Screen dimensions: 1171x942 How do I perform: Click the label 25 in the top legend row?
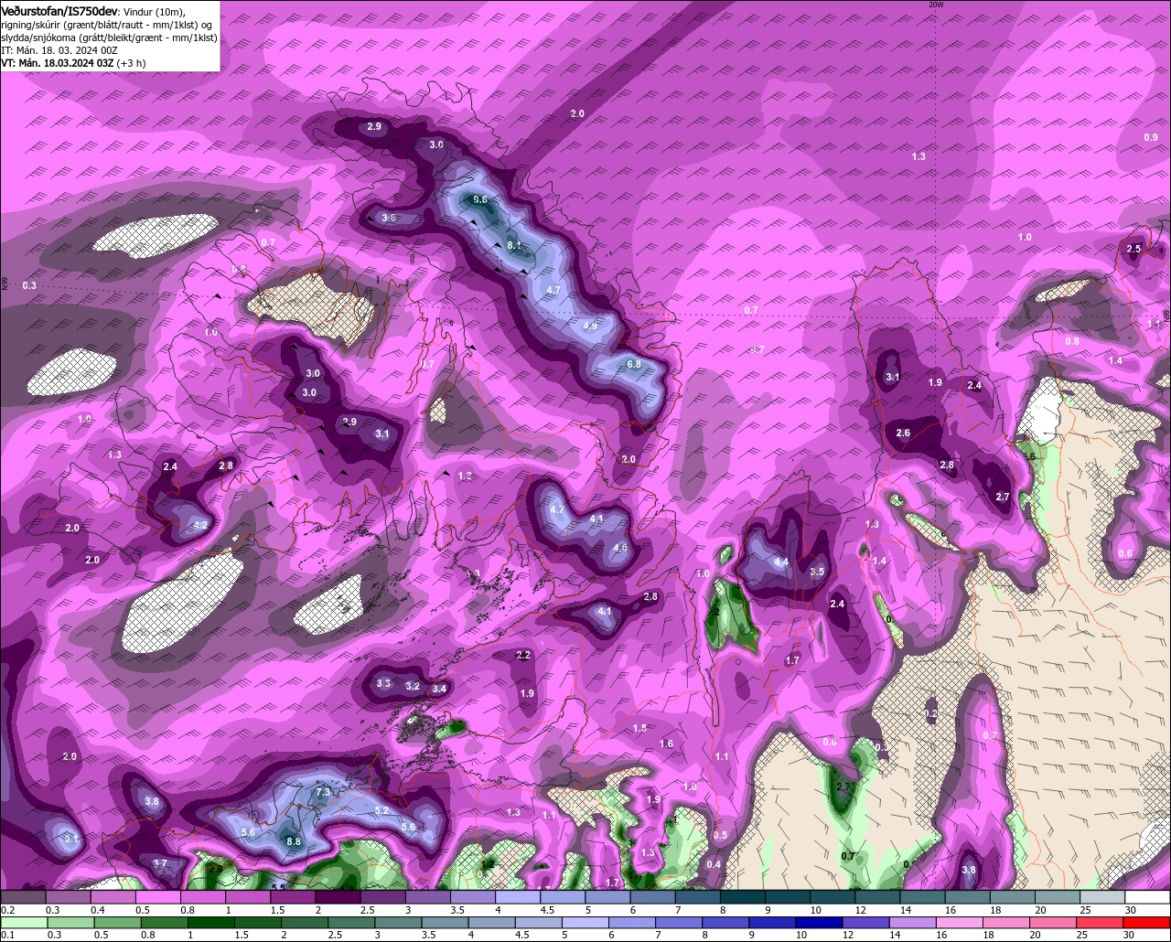tap(1086, 910)
